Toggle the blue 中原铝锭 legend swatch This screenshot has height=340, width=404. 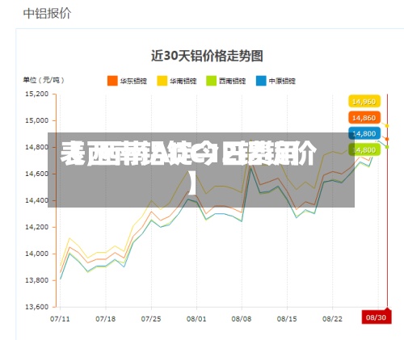[x=261, y=81]
